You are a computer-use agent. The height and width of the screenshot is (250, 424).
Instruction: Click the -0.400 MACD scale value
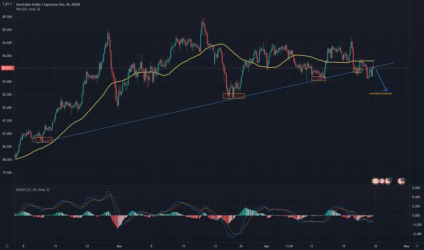[416, 234]
